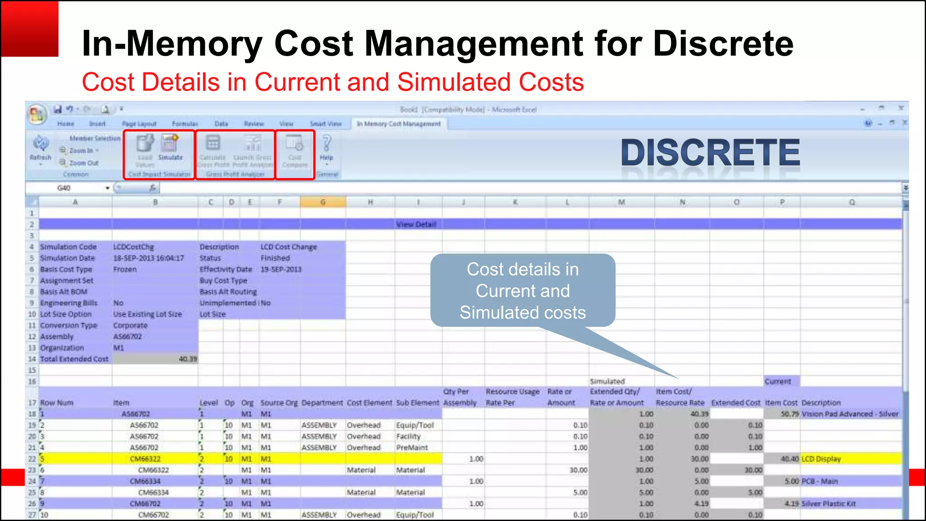The width and height of the screenshot is (926, 521).
Task: Select column A header
Action: [76, 202]
